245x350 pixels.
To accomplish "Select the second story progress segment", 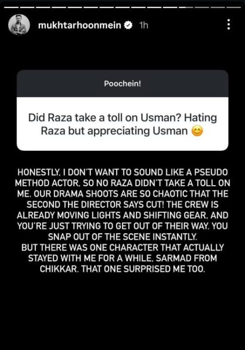I will tap(27, 8).
